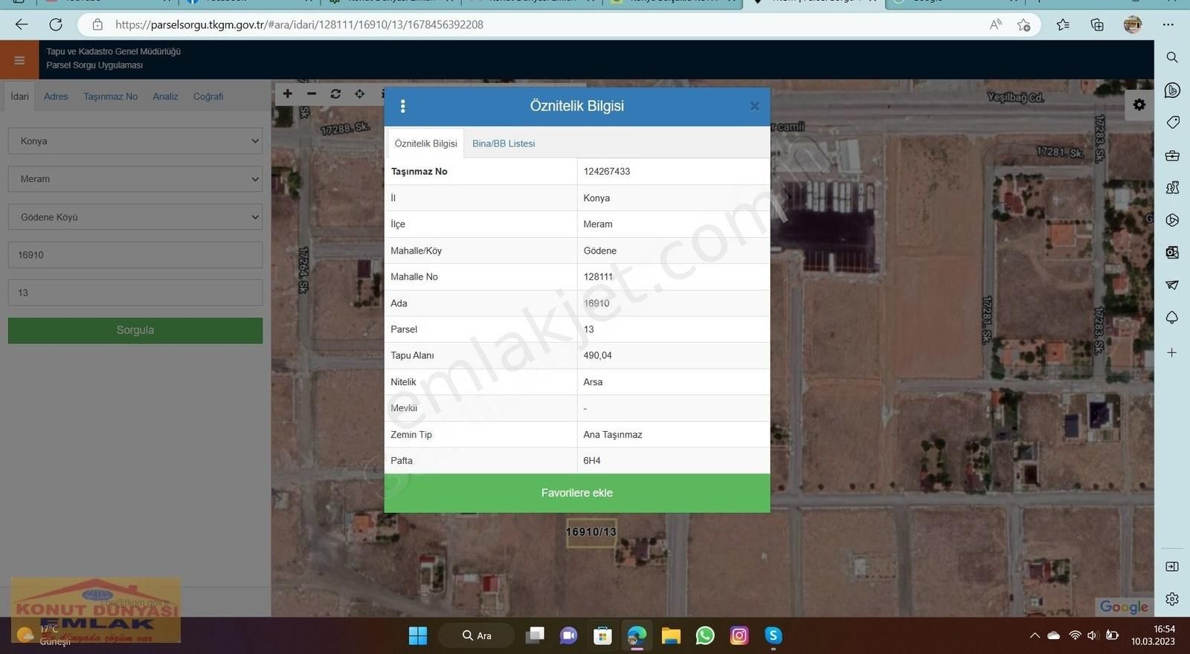The width and height of the screenshot is (1190, 654).
Task: Open the hamburger menu in the header
Action: pos(19,60)
